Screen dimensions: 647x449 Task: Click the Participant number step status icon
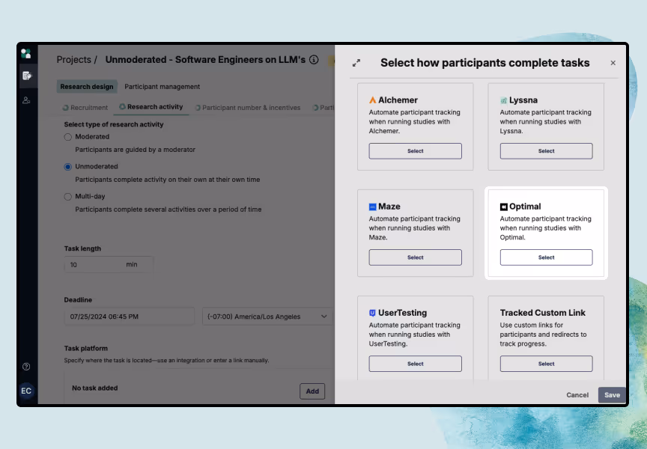pyautogui.click(x=198, y=108)
